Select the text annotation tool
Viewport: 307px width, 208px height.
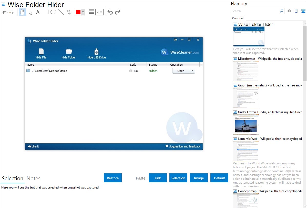(x=38, y=12)
